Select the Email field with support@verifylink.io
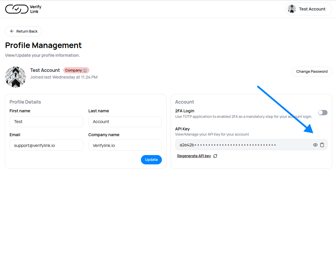Screen dimensions: 336x254 tap(46, 145)
